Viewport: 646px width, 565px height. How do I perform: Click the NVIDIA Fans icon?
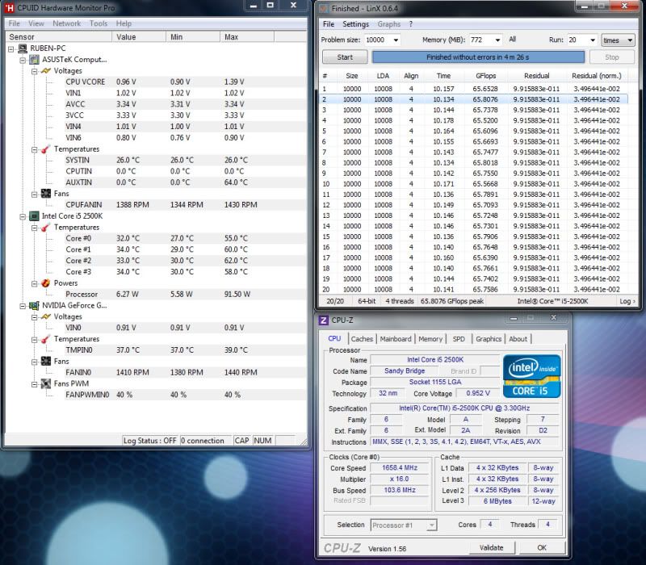coord(46,361)
